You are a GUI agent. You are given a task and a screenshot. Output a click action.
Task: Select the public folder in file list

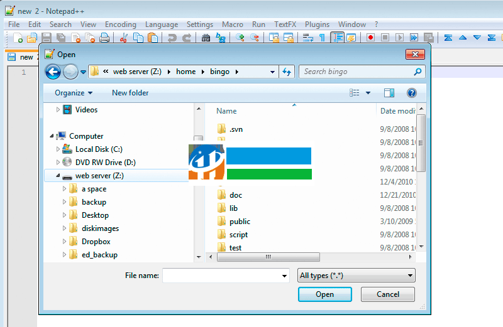coord(240,222)
